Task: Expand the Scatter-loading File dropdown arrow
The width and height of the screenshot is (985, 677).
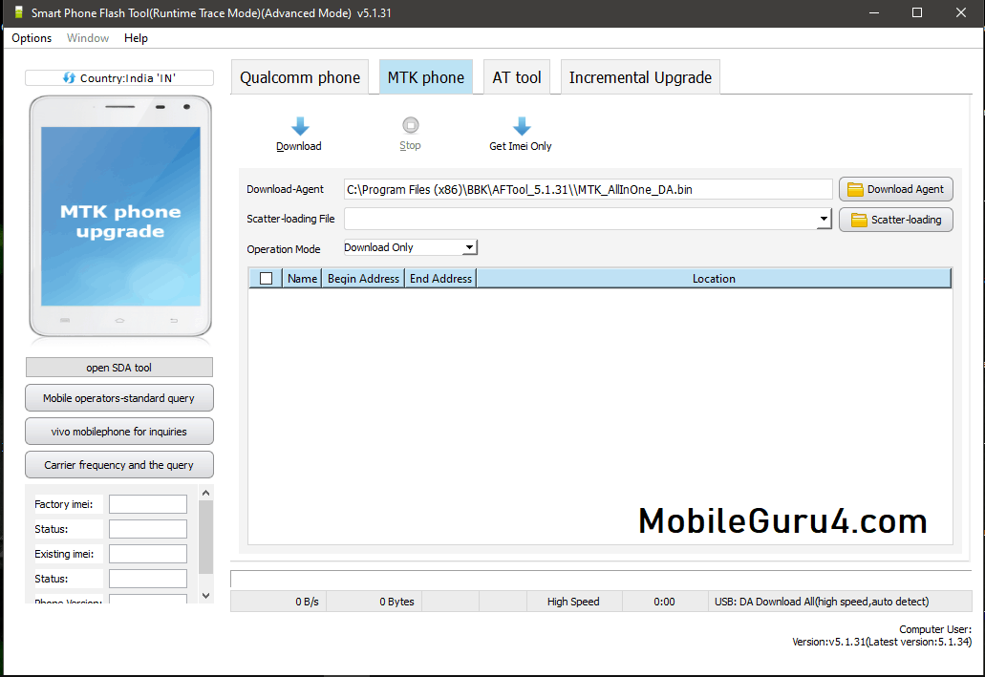Action: [x=824, y=219]
